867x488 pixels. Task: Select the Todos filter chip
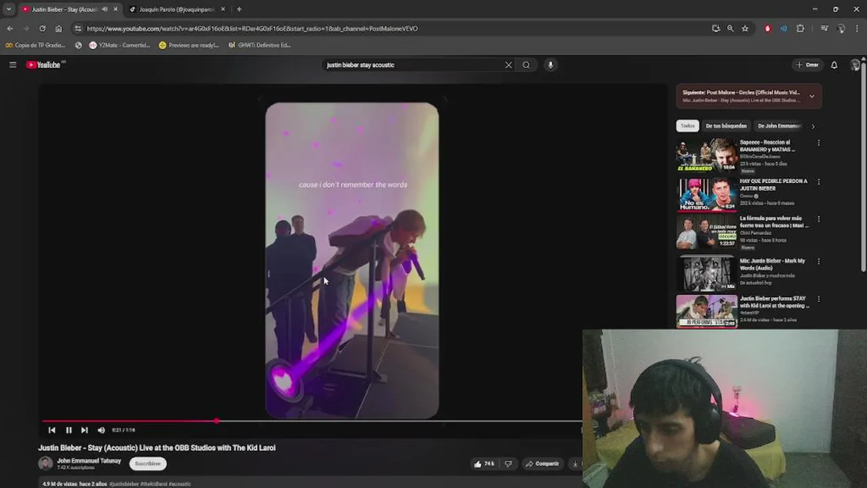[688, 126]
